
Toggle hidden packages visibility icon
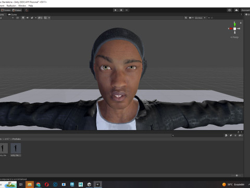241,135
